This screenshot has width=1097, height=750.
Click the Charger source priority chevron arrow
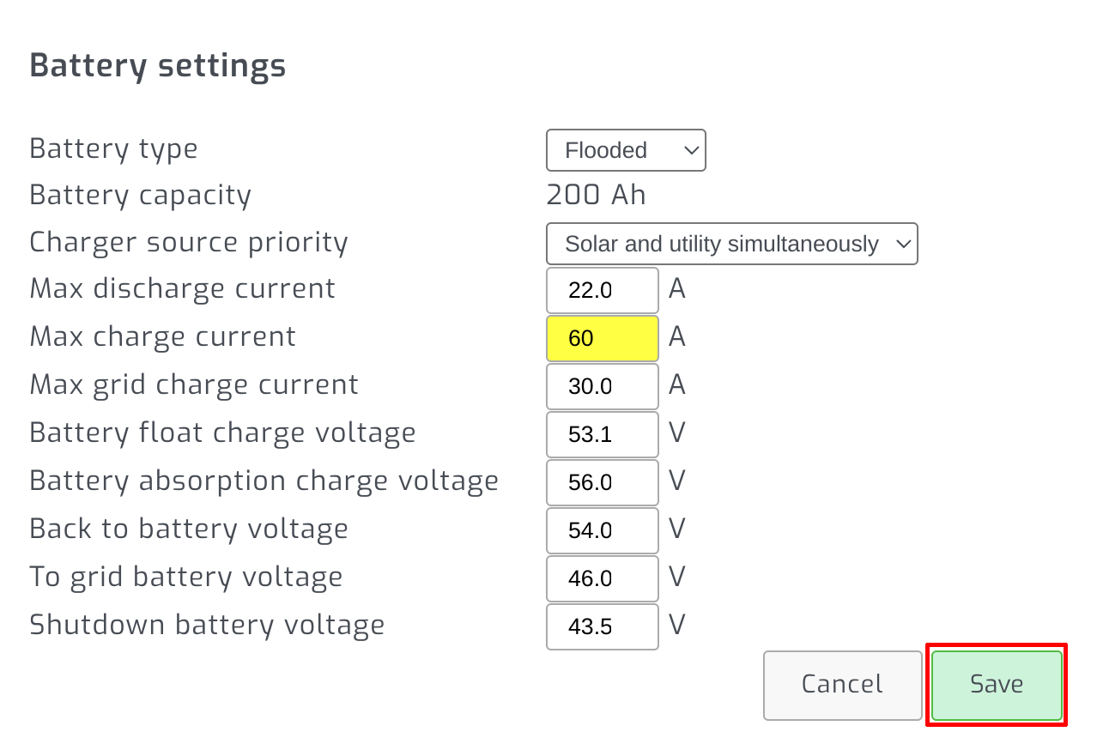[x=902, y=244]
